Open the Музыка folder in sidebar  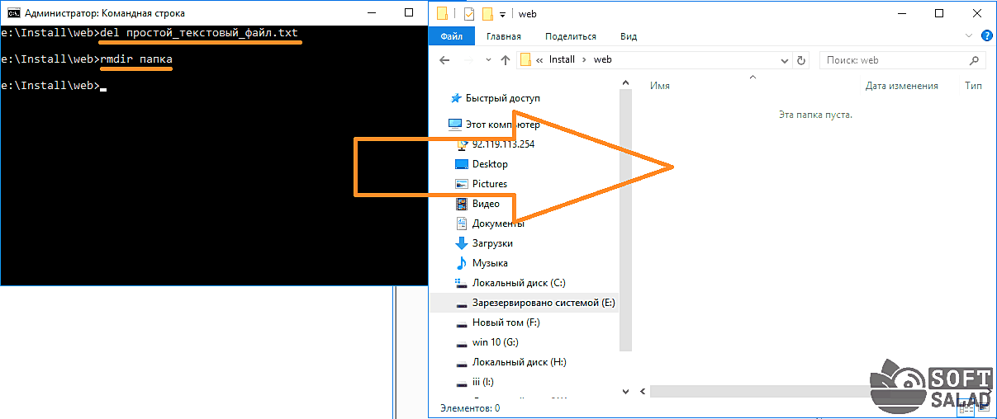pos(489,263)
